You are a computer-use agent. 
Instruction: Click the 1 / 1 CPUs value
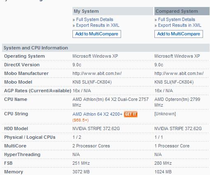(159, 137)
